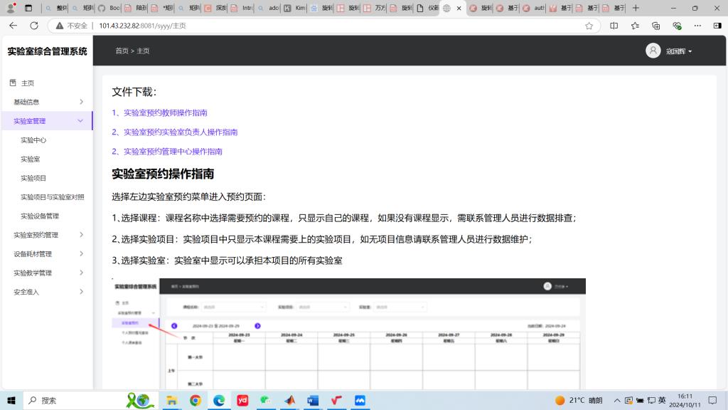Open Microsoft Word from the taskbar
The image size is (728, 410).
(312, 400)
